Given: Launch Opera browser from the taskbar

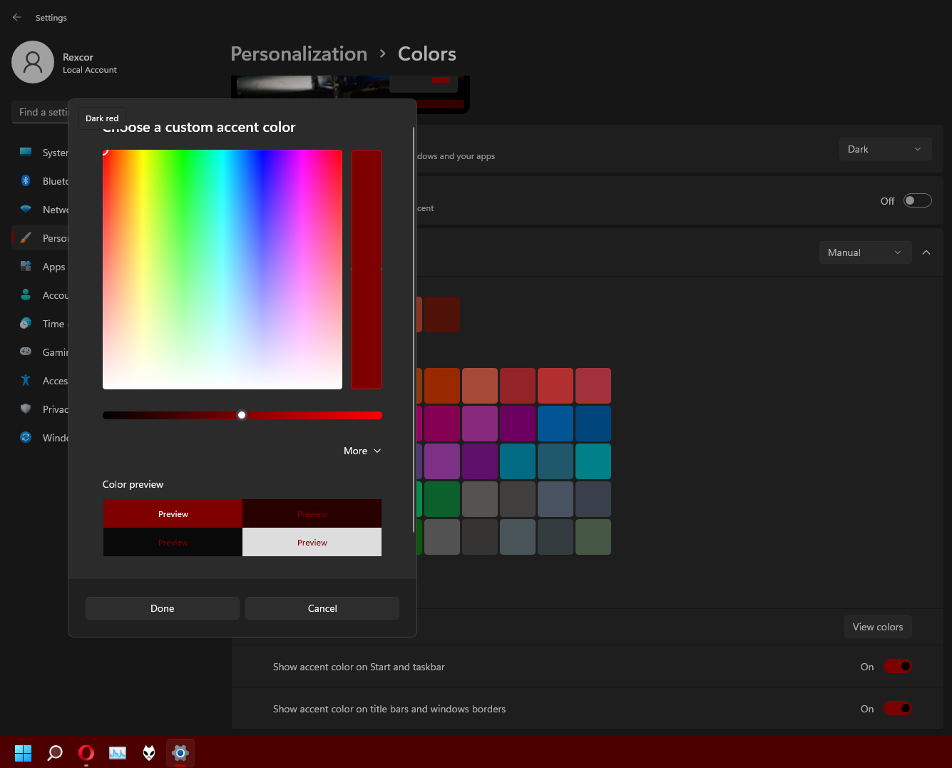Looking at the screenshot, I should [x=86, y=752].
